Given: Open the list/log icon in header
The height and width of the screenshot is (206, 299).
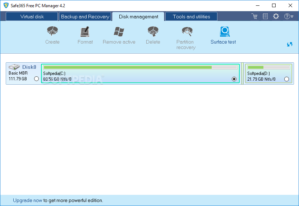Looking at the screenshot, I should pos(265,16).
